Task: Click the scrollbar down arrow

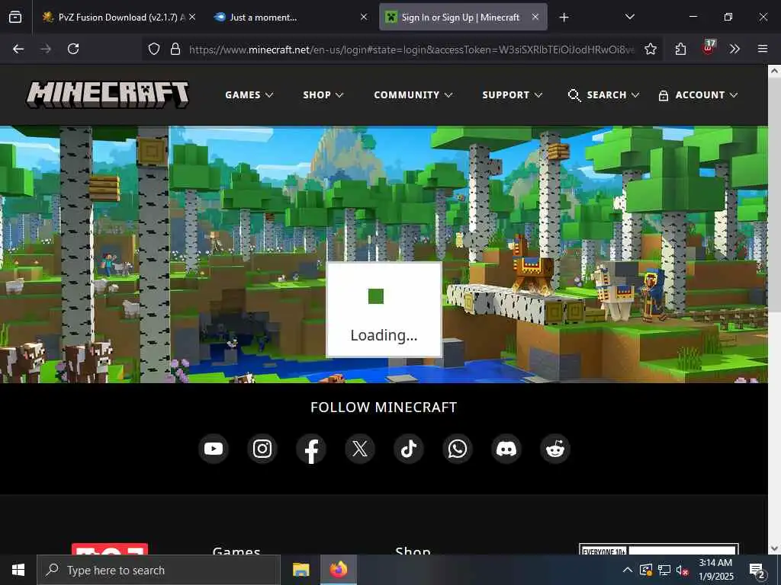Action: click(x=774, y=548)
